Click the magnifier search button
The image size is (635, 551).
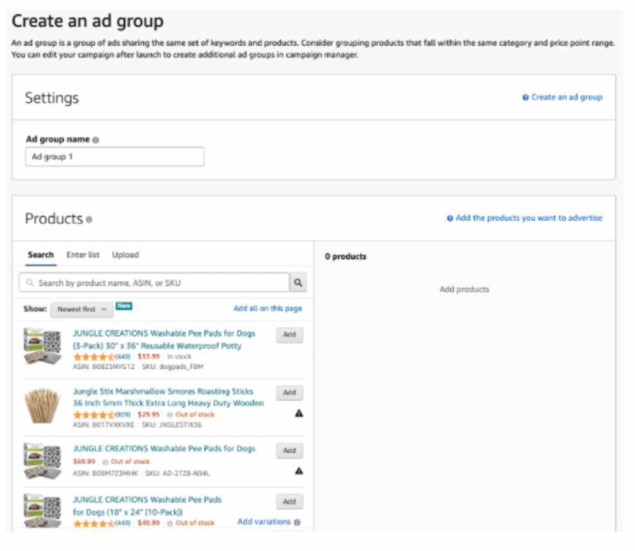pos(298,282)
